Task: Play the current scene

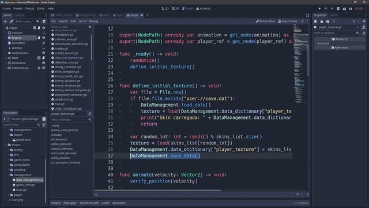Action: point(344,9)
